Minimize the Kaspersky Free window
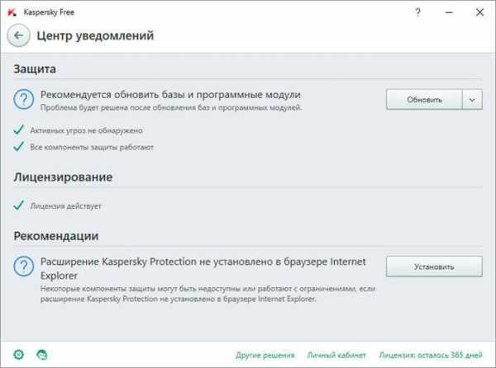Viewport: 496px width, 368px height. coord(449,12)
